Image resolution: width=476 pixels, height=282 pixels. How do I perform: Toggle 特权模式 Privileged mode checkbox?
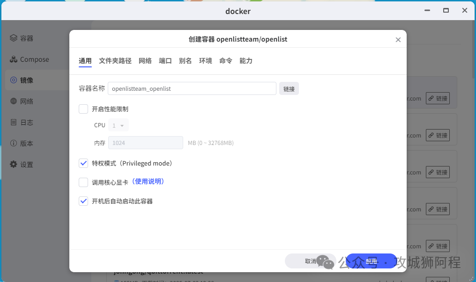point(83,163)
